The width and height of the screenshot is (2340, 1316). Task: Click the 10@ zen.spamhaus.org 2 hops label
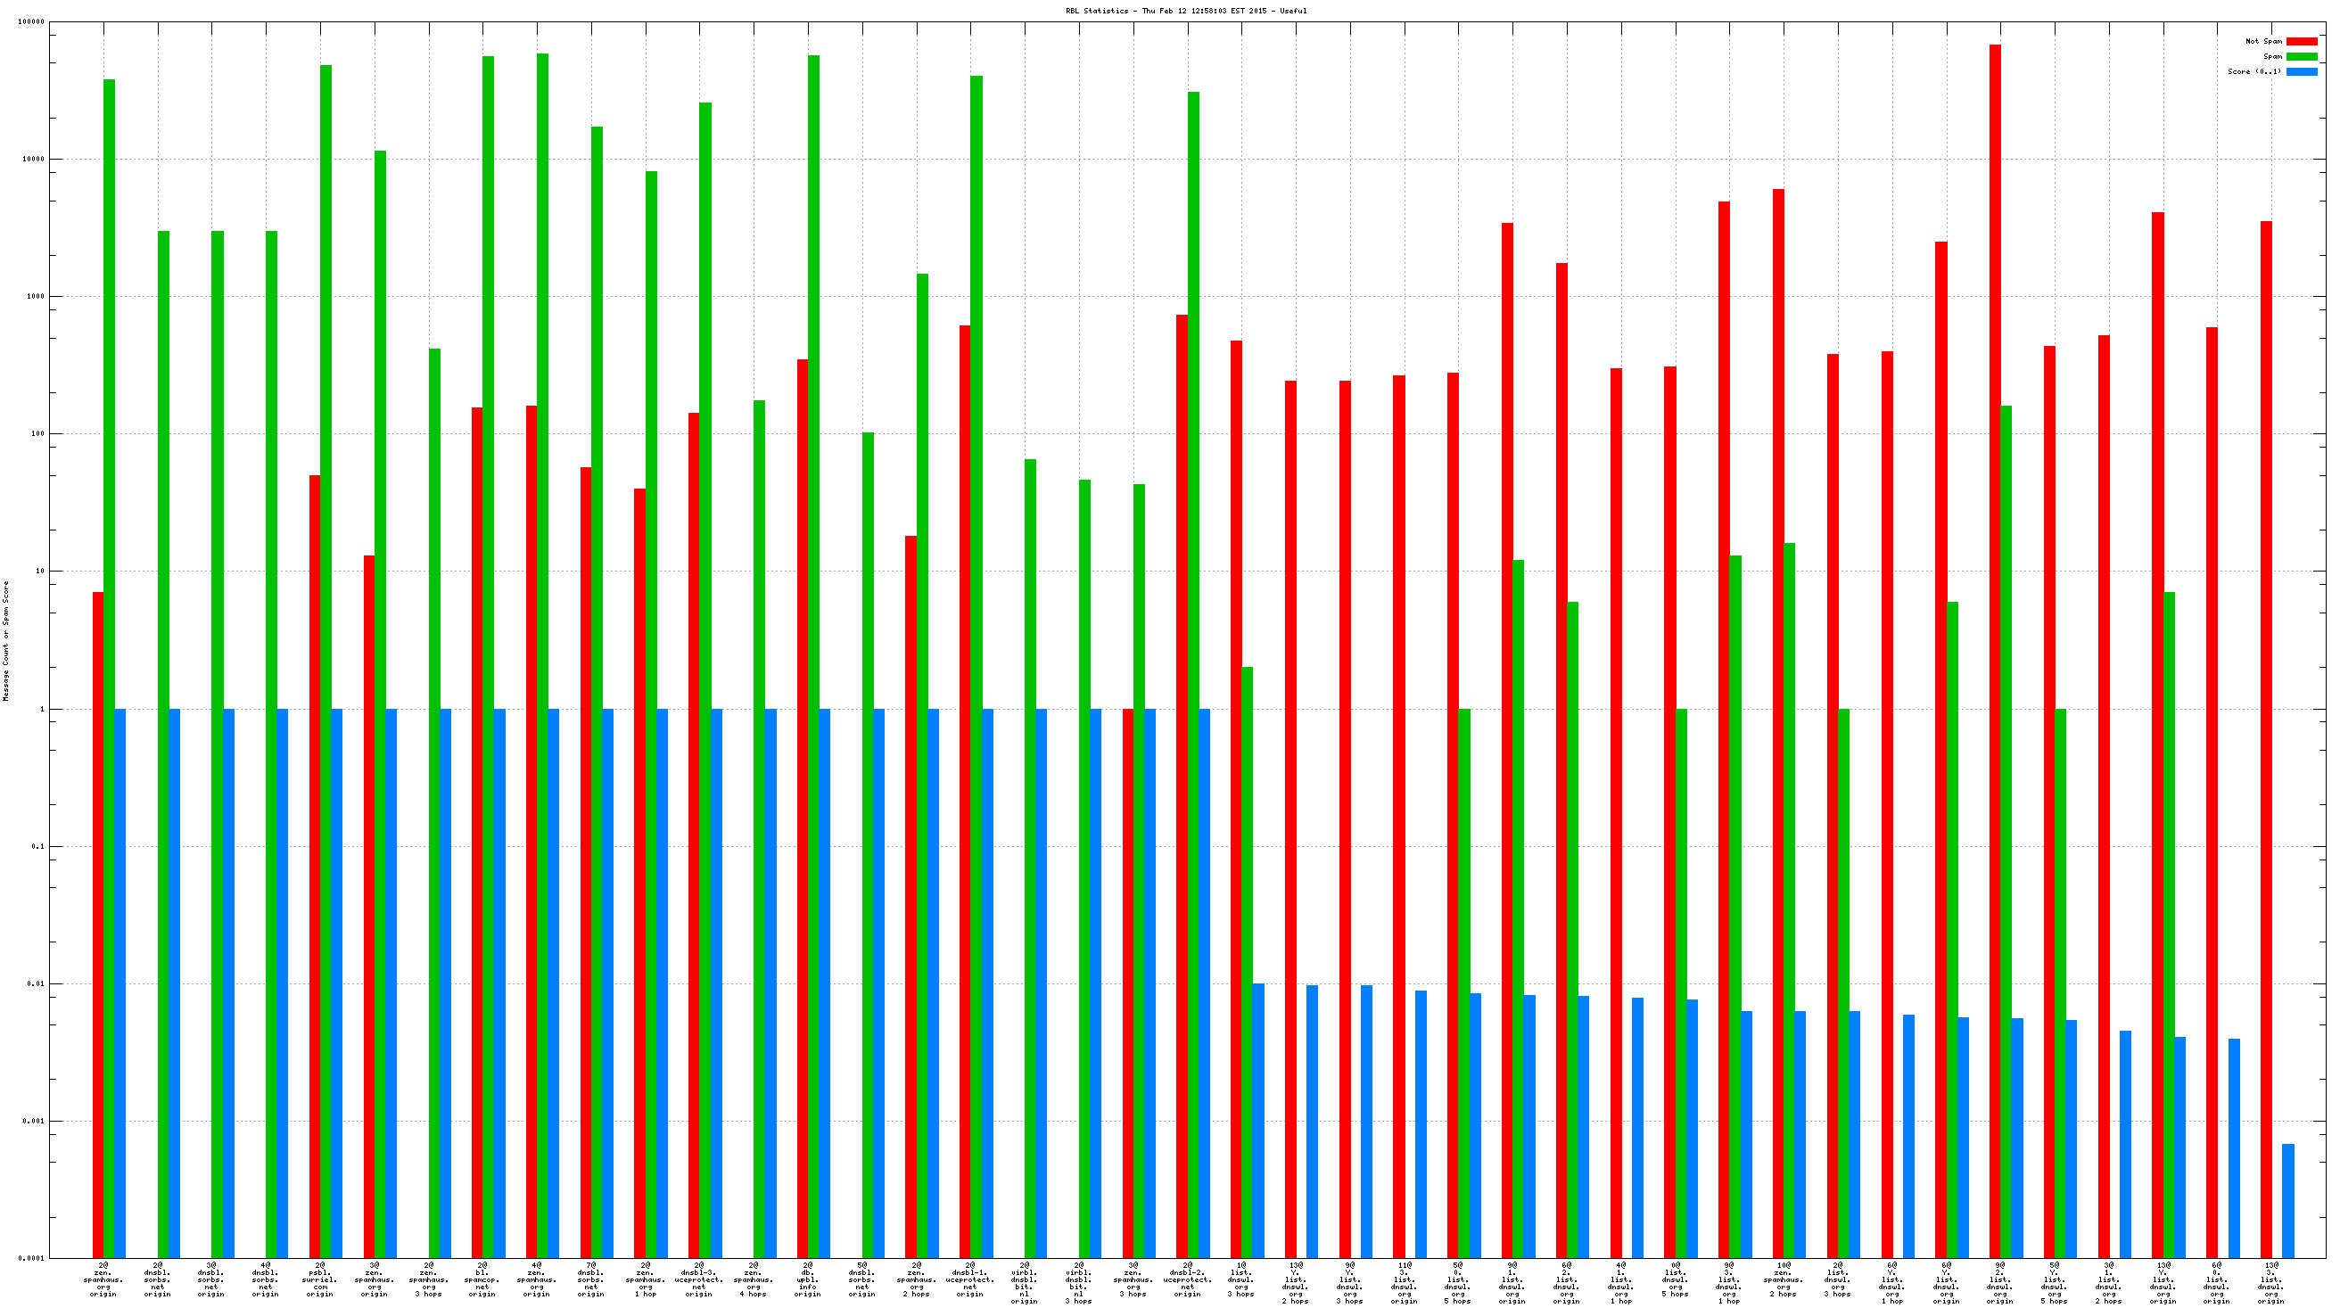1784,1279
